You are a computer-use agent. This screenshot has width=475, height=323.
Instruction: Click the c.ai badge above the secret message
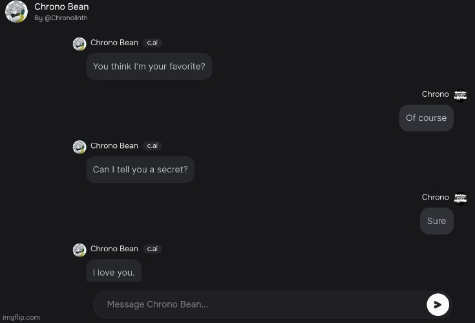tap(152, 145)
